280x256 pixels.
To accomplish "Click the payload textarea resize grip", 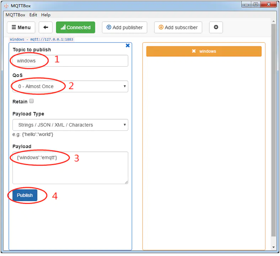I will pos(126,182).
